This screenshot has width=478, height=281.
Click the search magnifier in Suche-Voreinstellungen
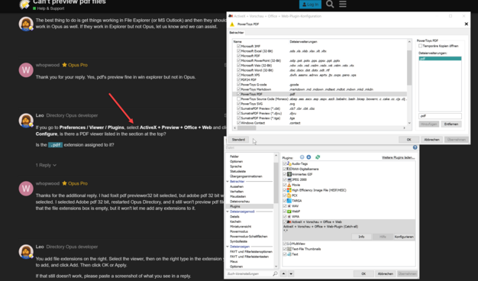click(275, 273)
